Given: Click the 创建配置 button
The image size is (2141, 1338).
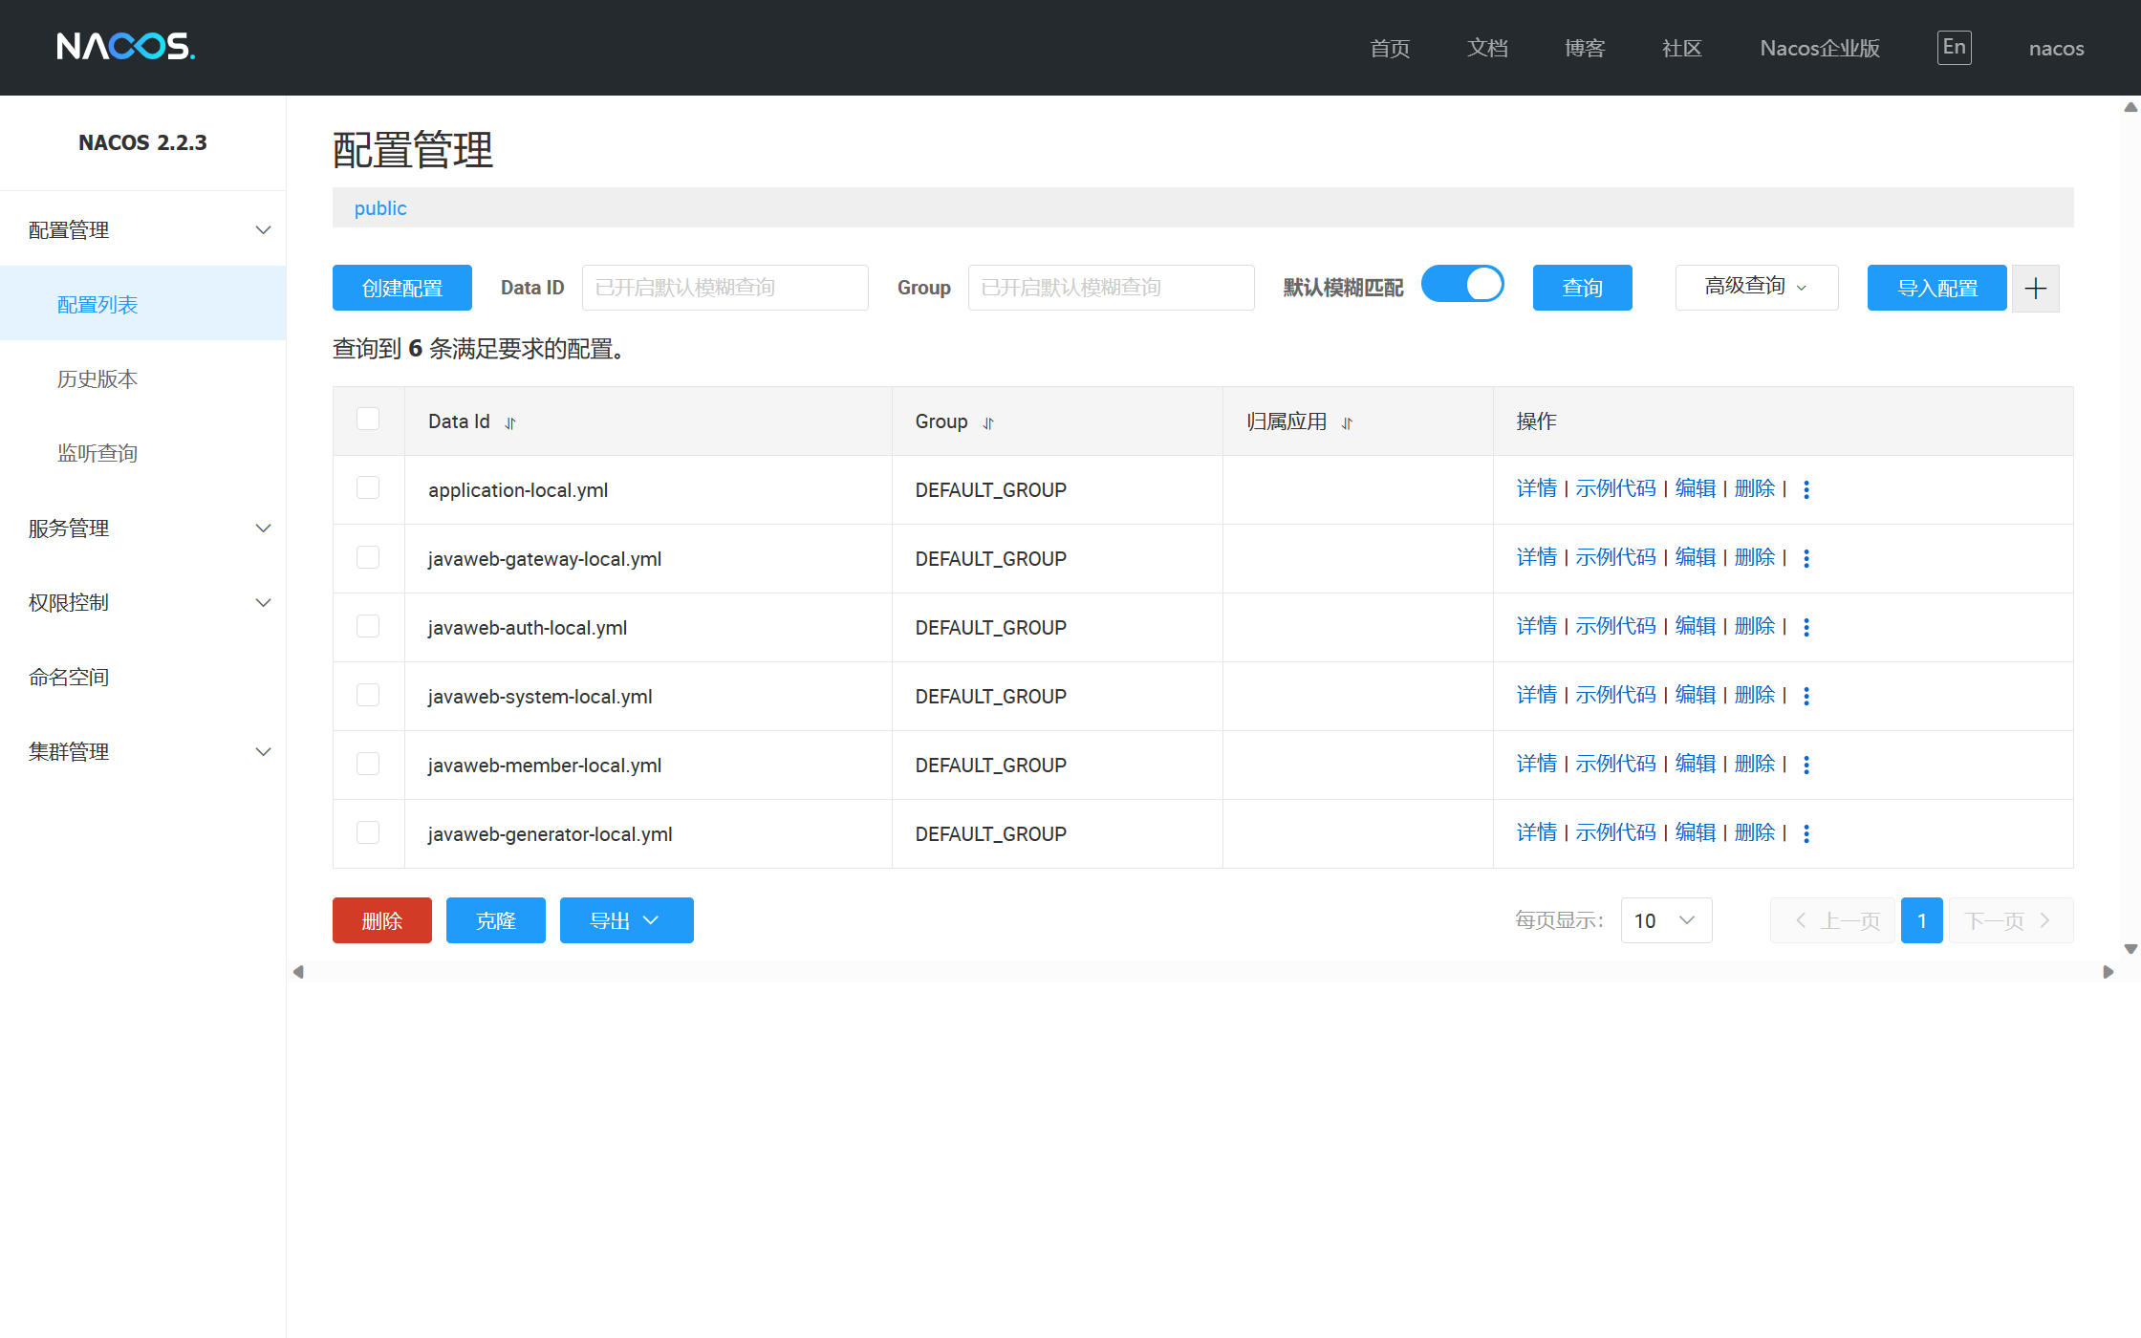Looking at the screenshot, I should (401, 287).
